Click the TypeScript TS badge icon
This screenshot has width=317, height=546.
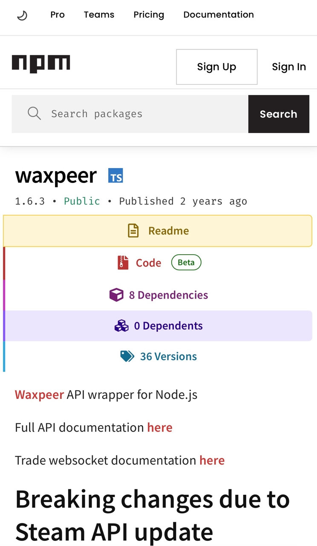(x=115, y=176)
